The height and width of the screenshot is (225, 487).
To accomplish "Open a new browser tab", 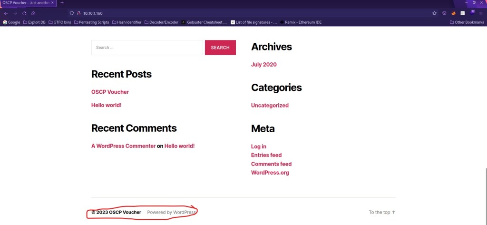I will [x=62, y=3].
